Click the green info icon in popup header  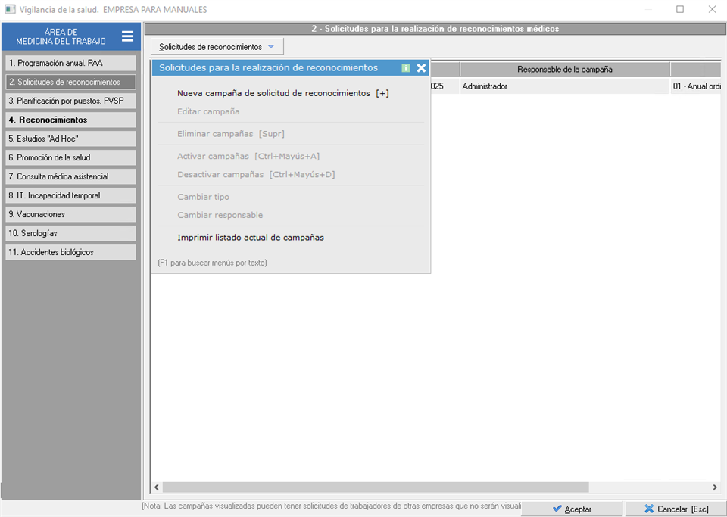406,68
